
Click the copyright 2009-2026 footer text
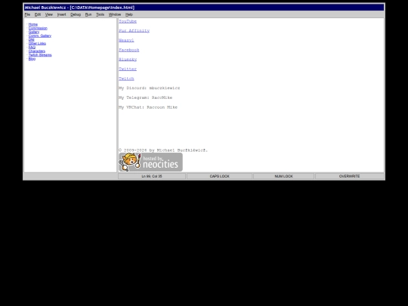coord(163,150)
